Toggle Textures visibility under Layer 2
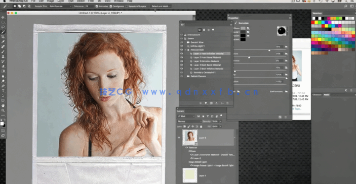356x184 pixels. (187, 148)
